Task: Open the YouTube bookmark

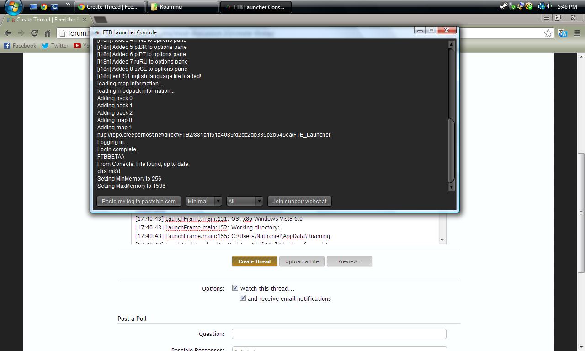Action: coord(81,46)
